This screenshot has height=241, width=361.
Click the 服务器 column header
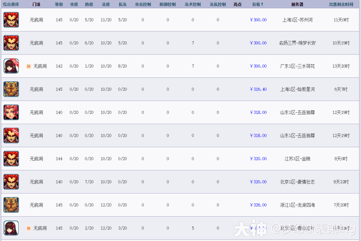(297, 4)
